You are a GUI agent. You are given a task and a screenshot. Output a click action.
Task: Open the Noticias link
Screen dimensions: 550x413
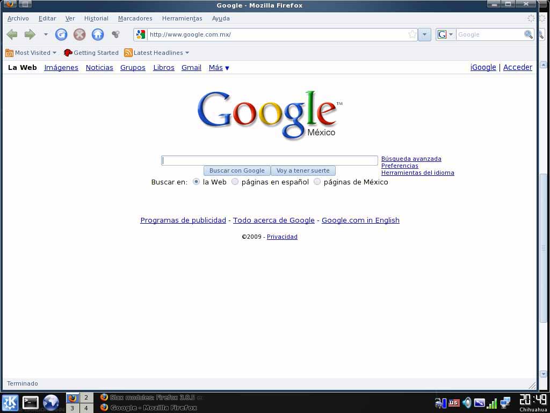point(99,67)
